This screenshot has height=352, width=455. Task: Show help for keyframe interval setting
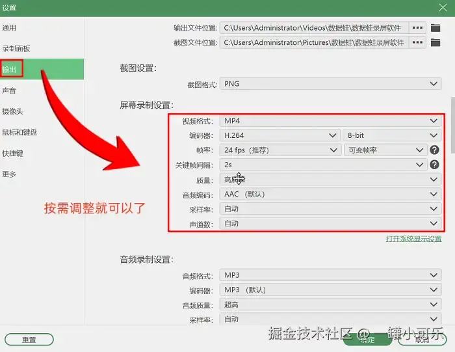coord(434,165)
